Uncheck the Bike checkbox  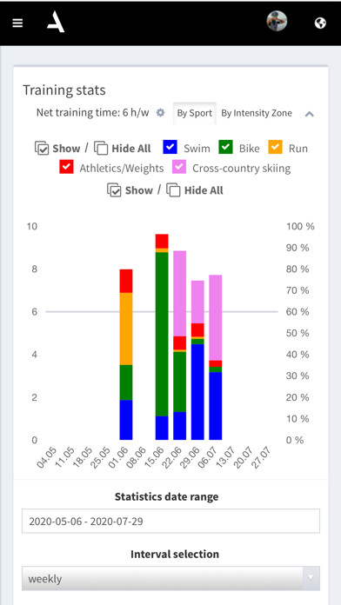[226, 148]
